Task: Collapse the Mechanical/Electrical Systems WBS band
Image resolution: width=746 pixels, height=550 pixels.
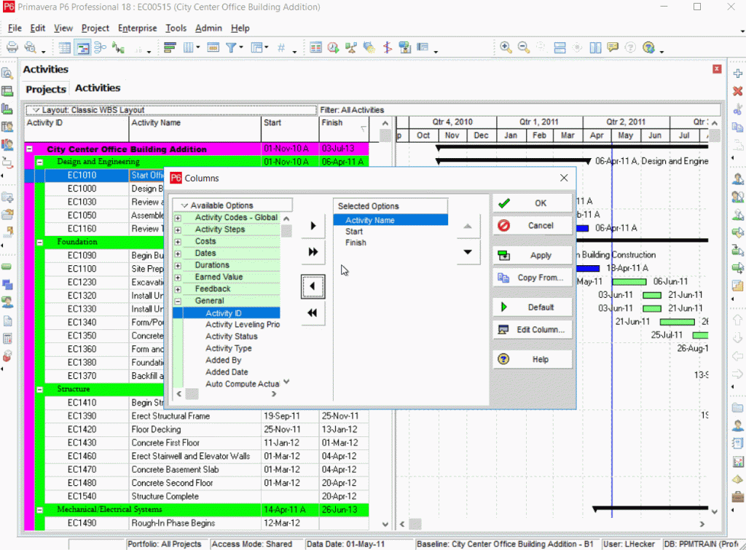Action: click(40, 510)
